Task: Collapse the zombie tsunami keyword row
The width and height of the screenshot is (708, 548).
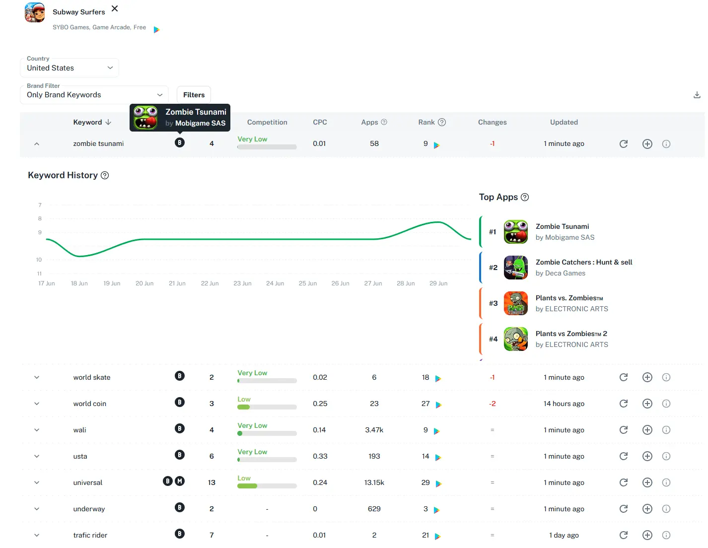Action: 37,144
